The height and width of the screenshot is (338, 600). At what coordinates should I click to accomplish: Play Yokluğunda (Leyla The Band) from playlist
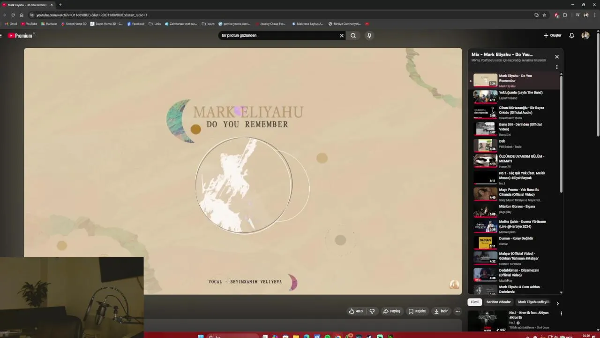click(515, 96)
